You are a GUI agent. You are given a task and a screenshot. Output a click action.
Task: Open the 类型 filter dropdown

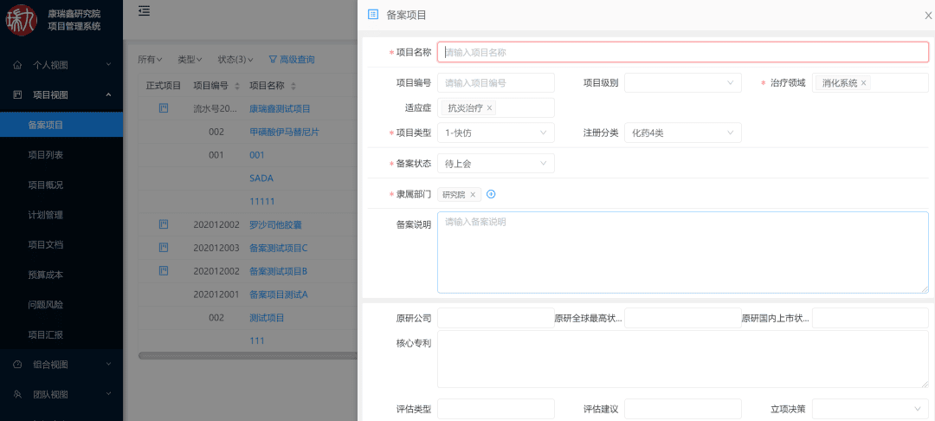190,59
